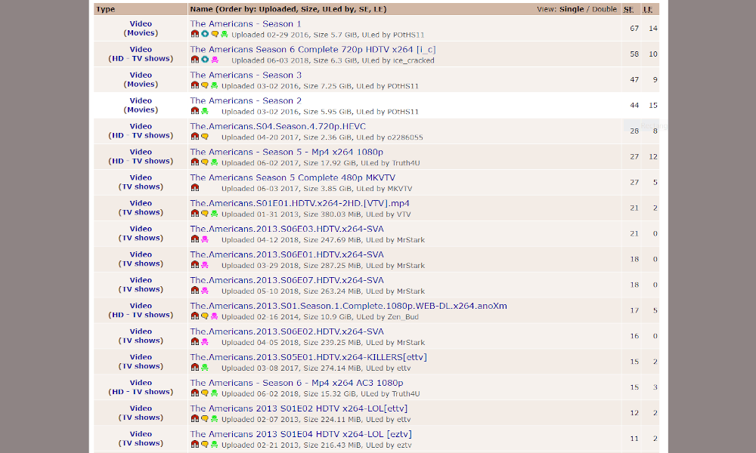Visit uploader eztv profile

404,445
